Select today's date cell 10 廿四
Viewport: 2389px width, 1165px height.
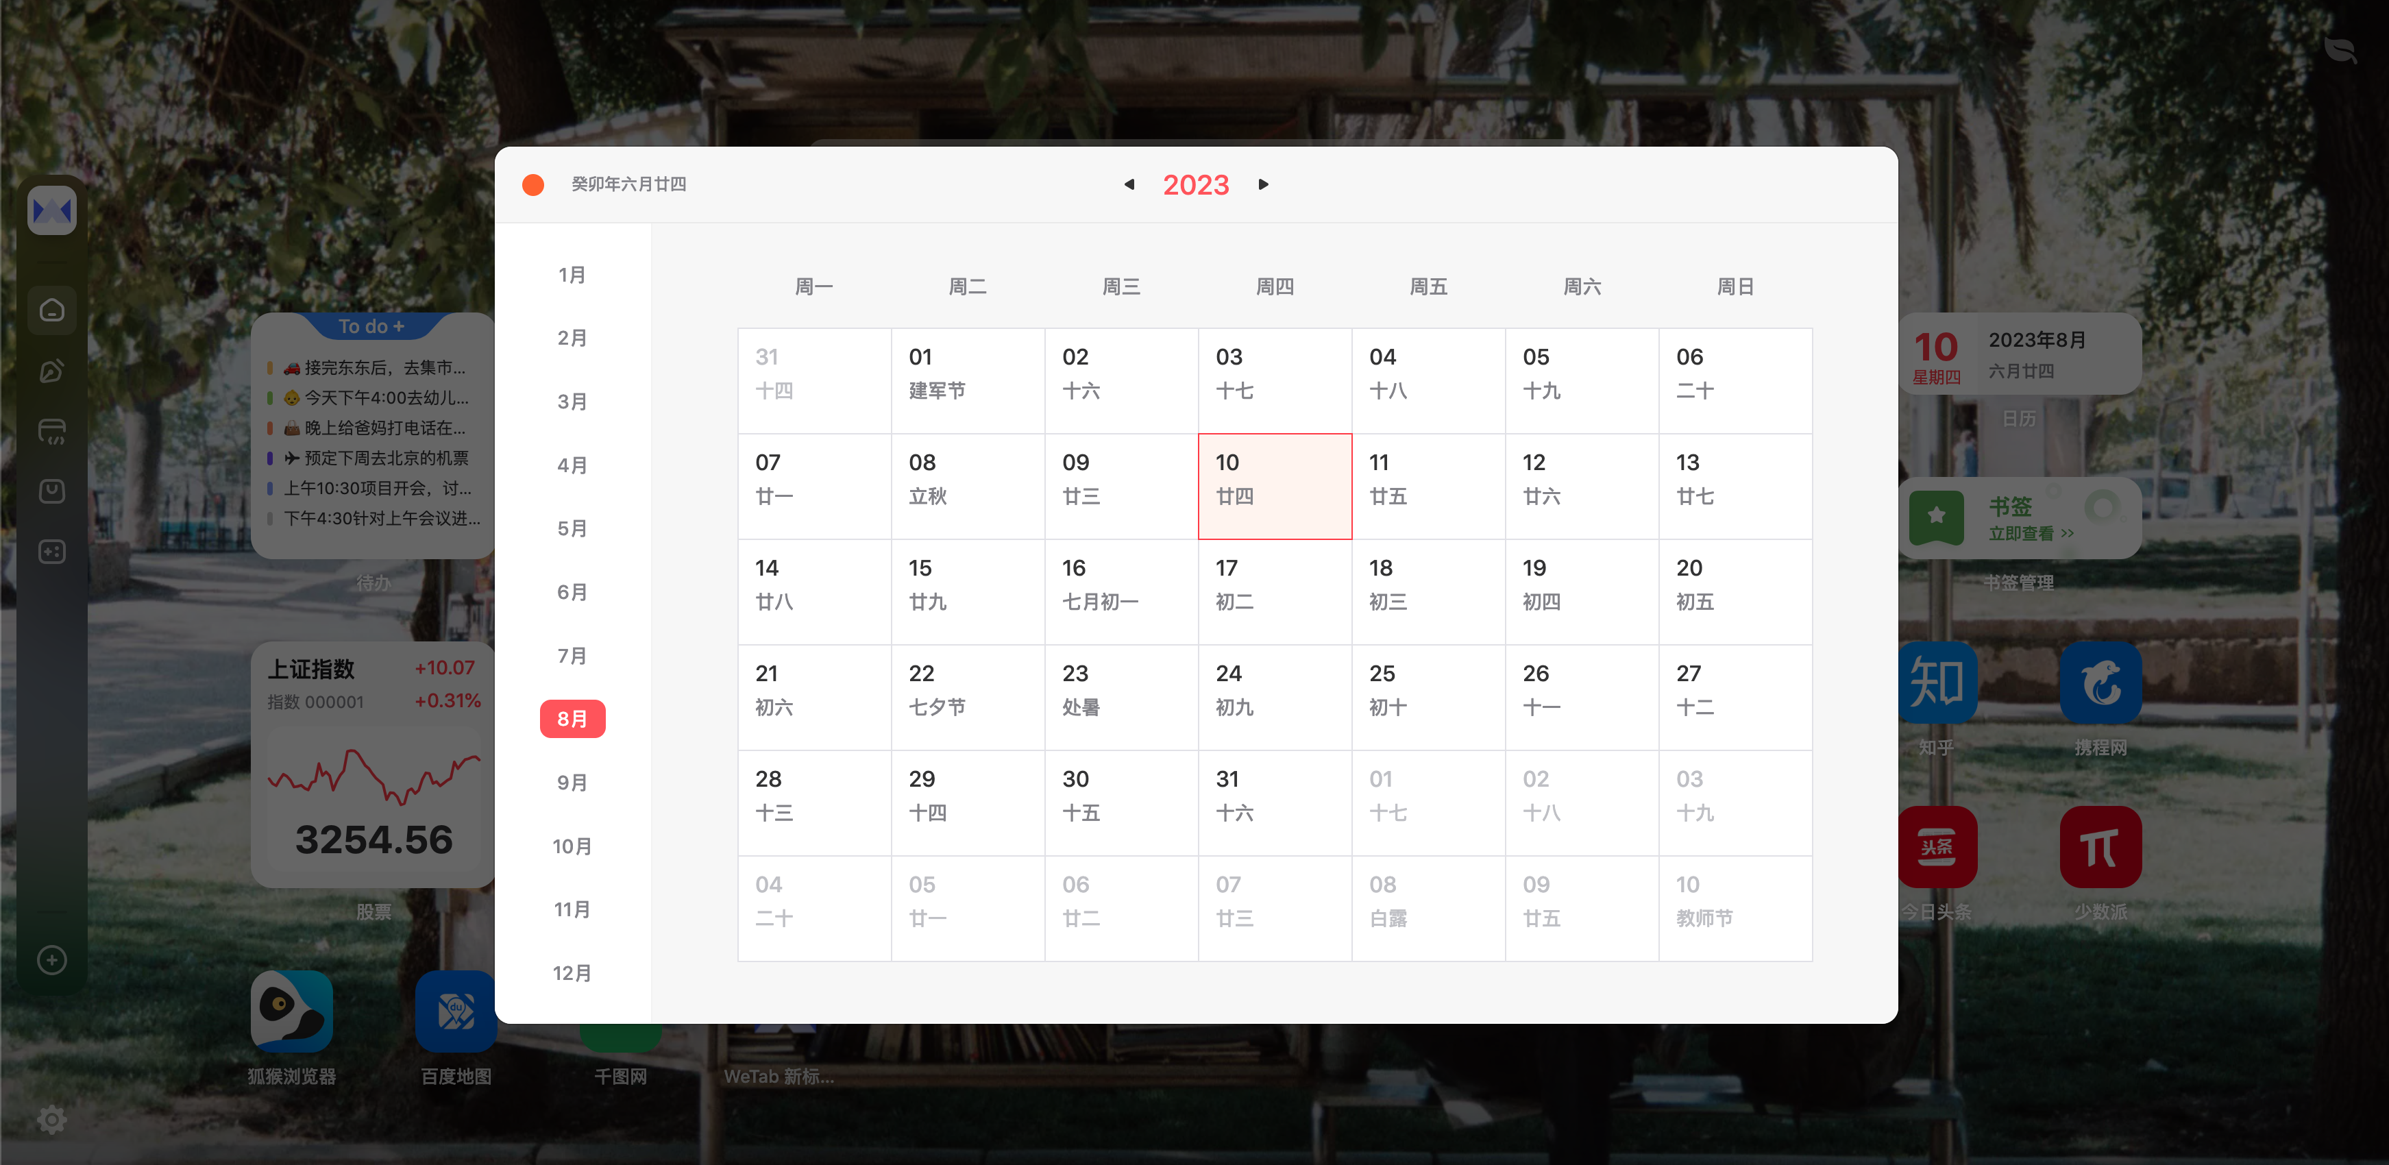pos(1274,486)
